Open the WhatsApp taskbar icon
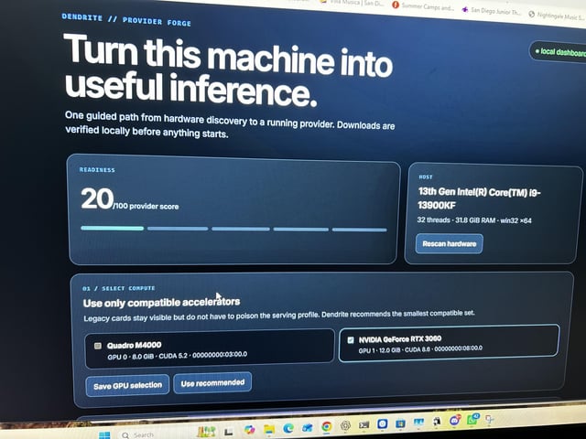This screenshot has width=586, height=439. (472, 421)
